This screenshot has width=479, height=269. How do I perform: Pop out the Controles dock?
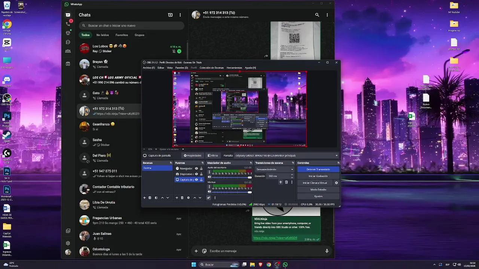(x=338, y=163)
